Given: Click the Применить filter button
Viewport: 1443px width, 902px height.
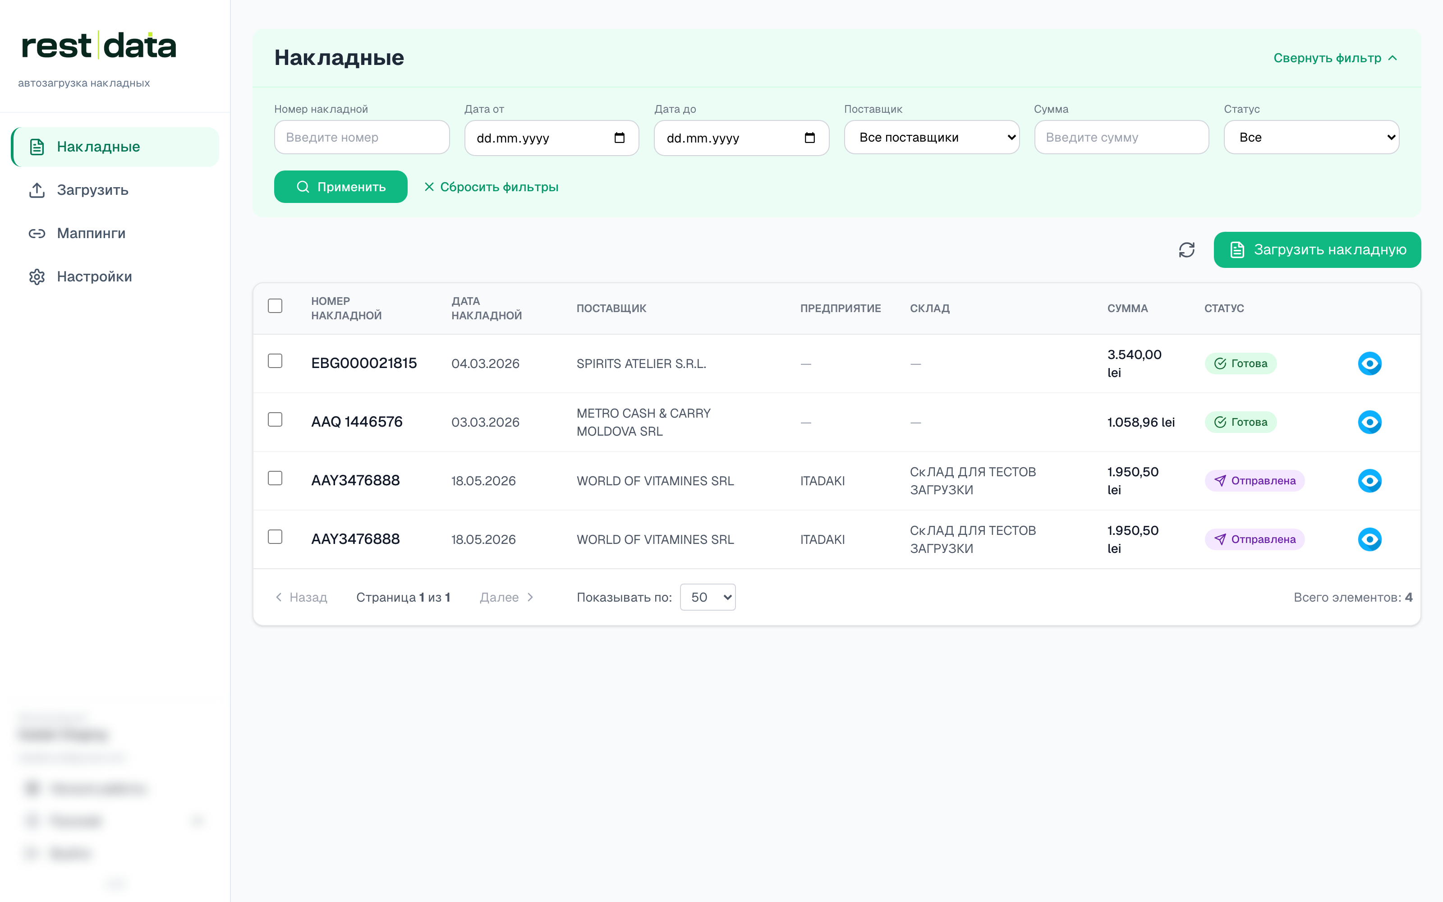Looking at the screenshot, I should (340, 187).
